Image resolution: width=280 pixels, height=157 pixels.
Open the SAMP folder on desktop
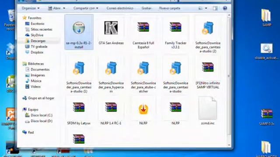click(x=266, y=17)
